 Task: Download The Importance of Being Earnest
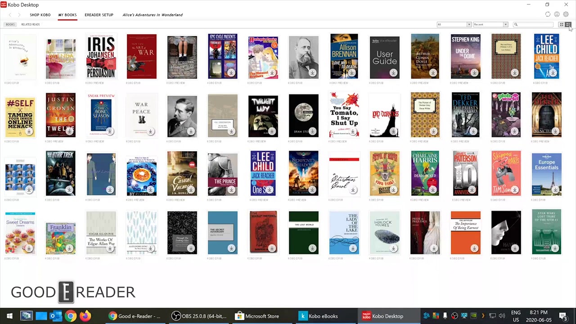pos(474,248)
